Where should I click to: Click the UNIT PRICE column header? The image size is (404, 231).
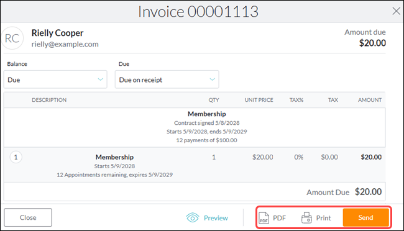click(259, 100)
